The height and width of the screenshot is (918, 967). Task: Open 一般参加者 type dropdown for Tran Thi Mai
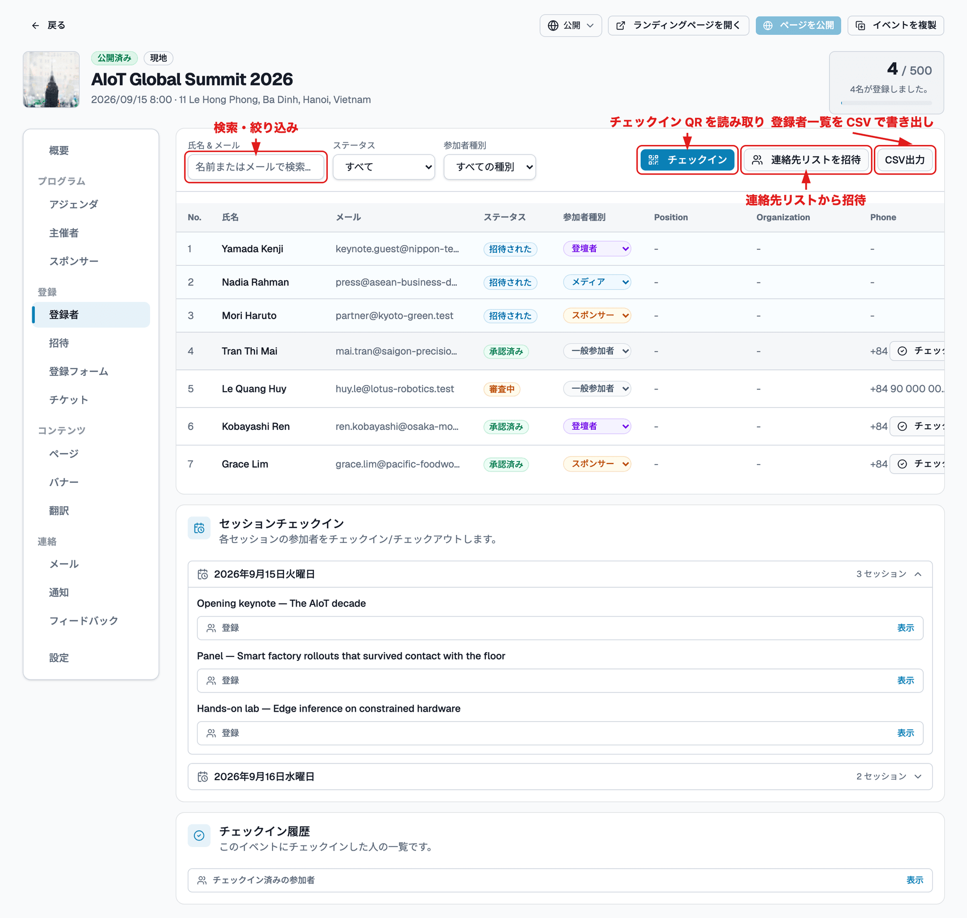(597, 351)
